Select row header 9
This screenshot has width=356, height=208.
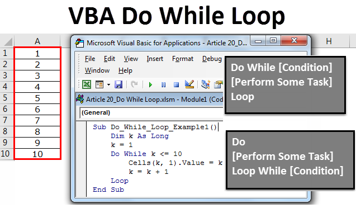pos(5,143)
